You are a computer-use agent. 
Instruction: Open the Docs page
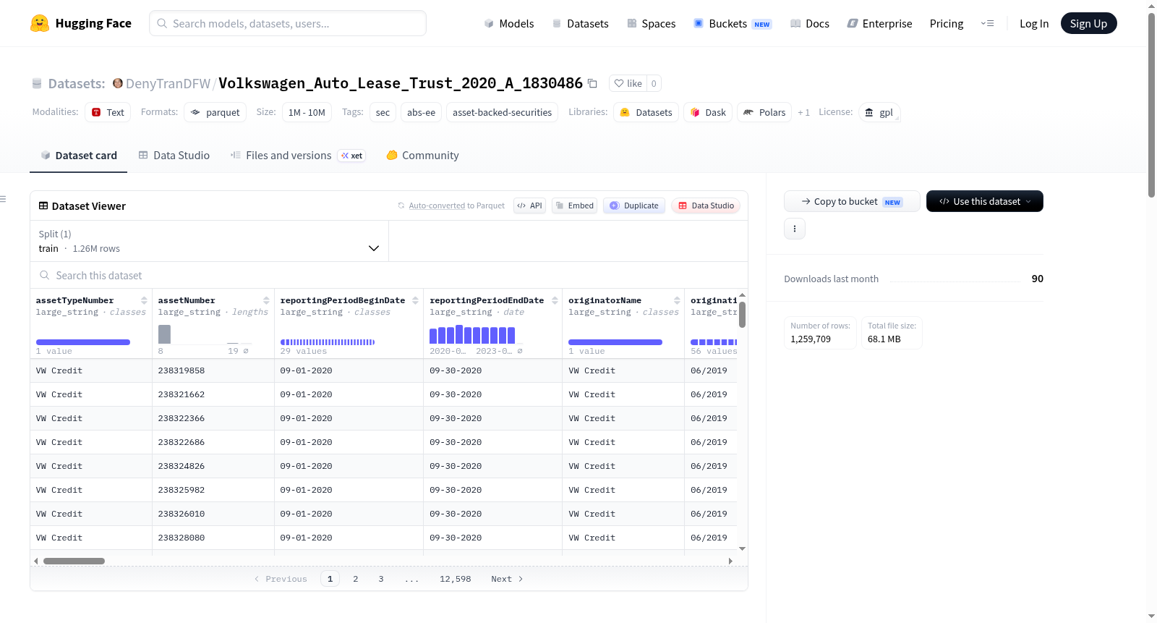point(810,23)
